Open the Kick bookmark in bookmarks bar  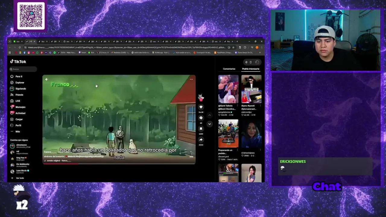[91, 52]
